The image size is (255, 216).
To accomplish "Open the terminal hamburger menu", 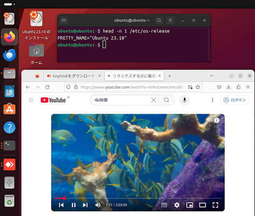I will point(170,20).
